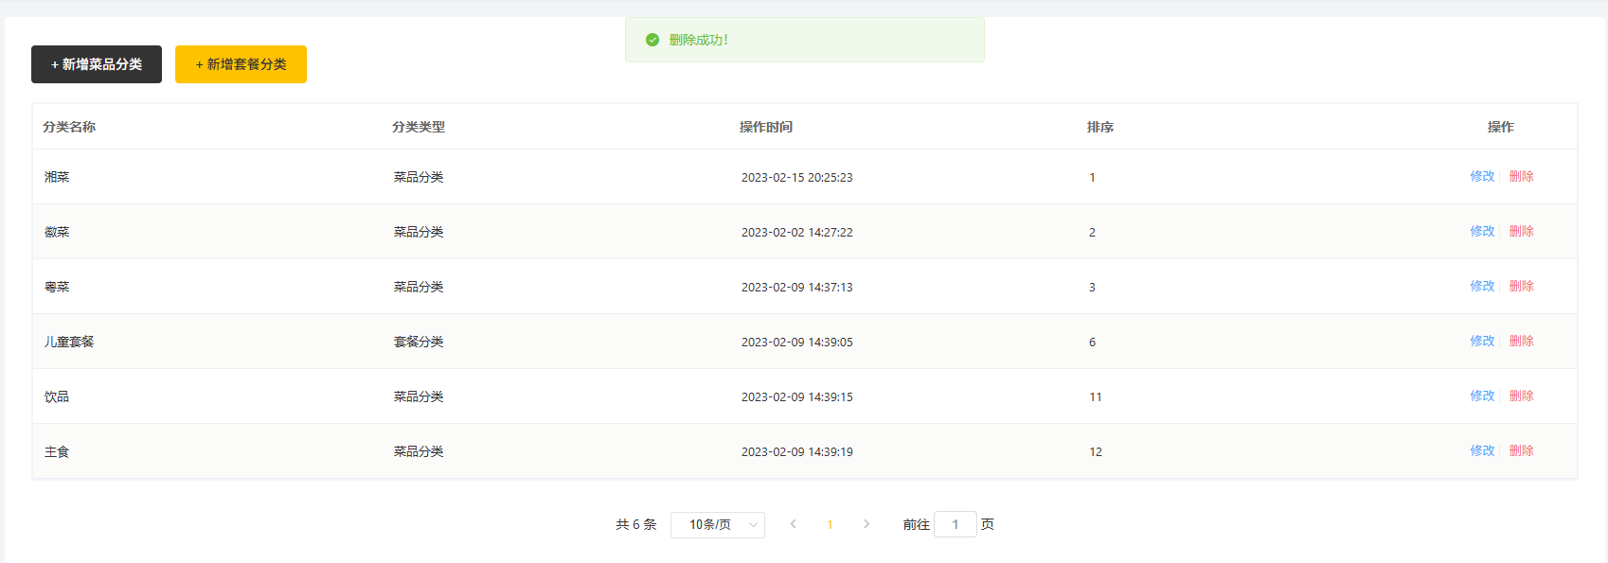Viewport: 1608px width, 563px height.
Task: Click 修改 in the 徽菜 row
Action: pos(1482,231)
